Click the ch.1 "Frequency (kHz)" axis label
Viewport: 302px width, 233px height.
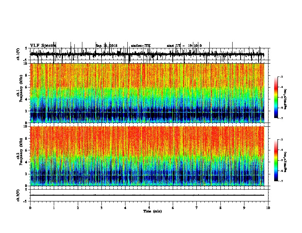pos(21,88)
